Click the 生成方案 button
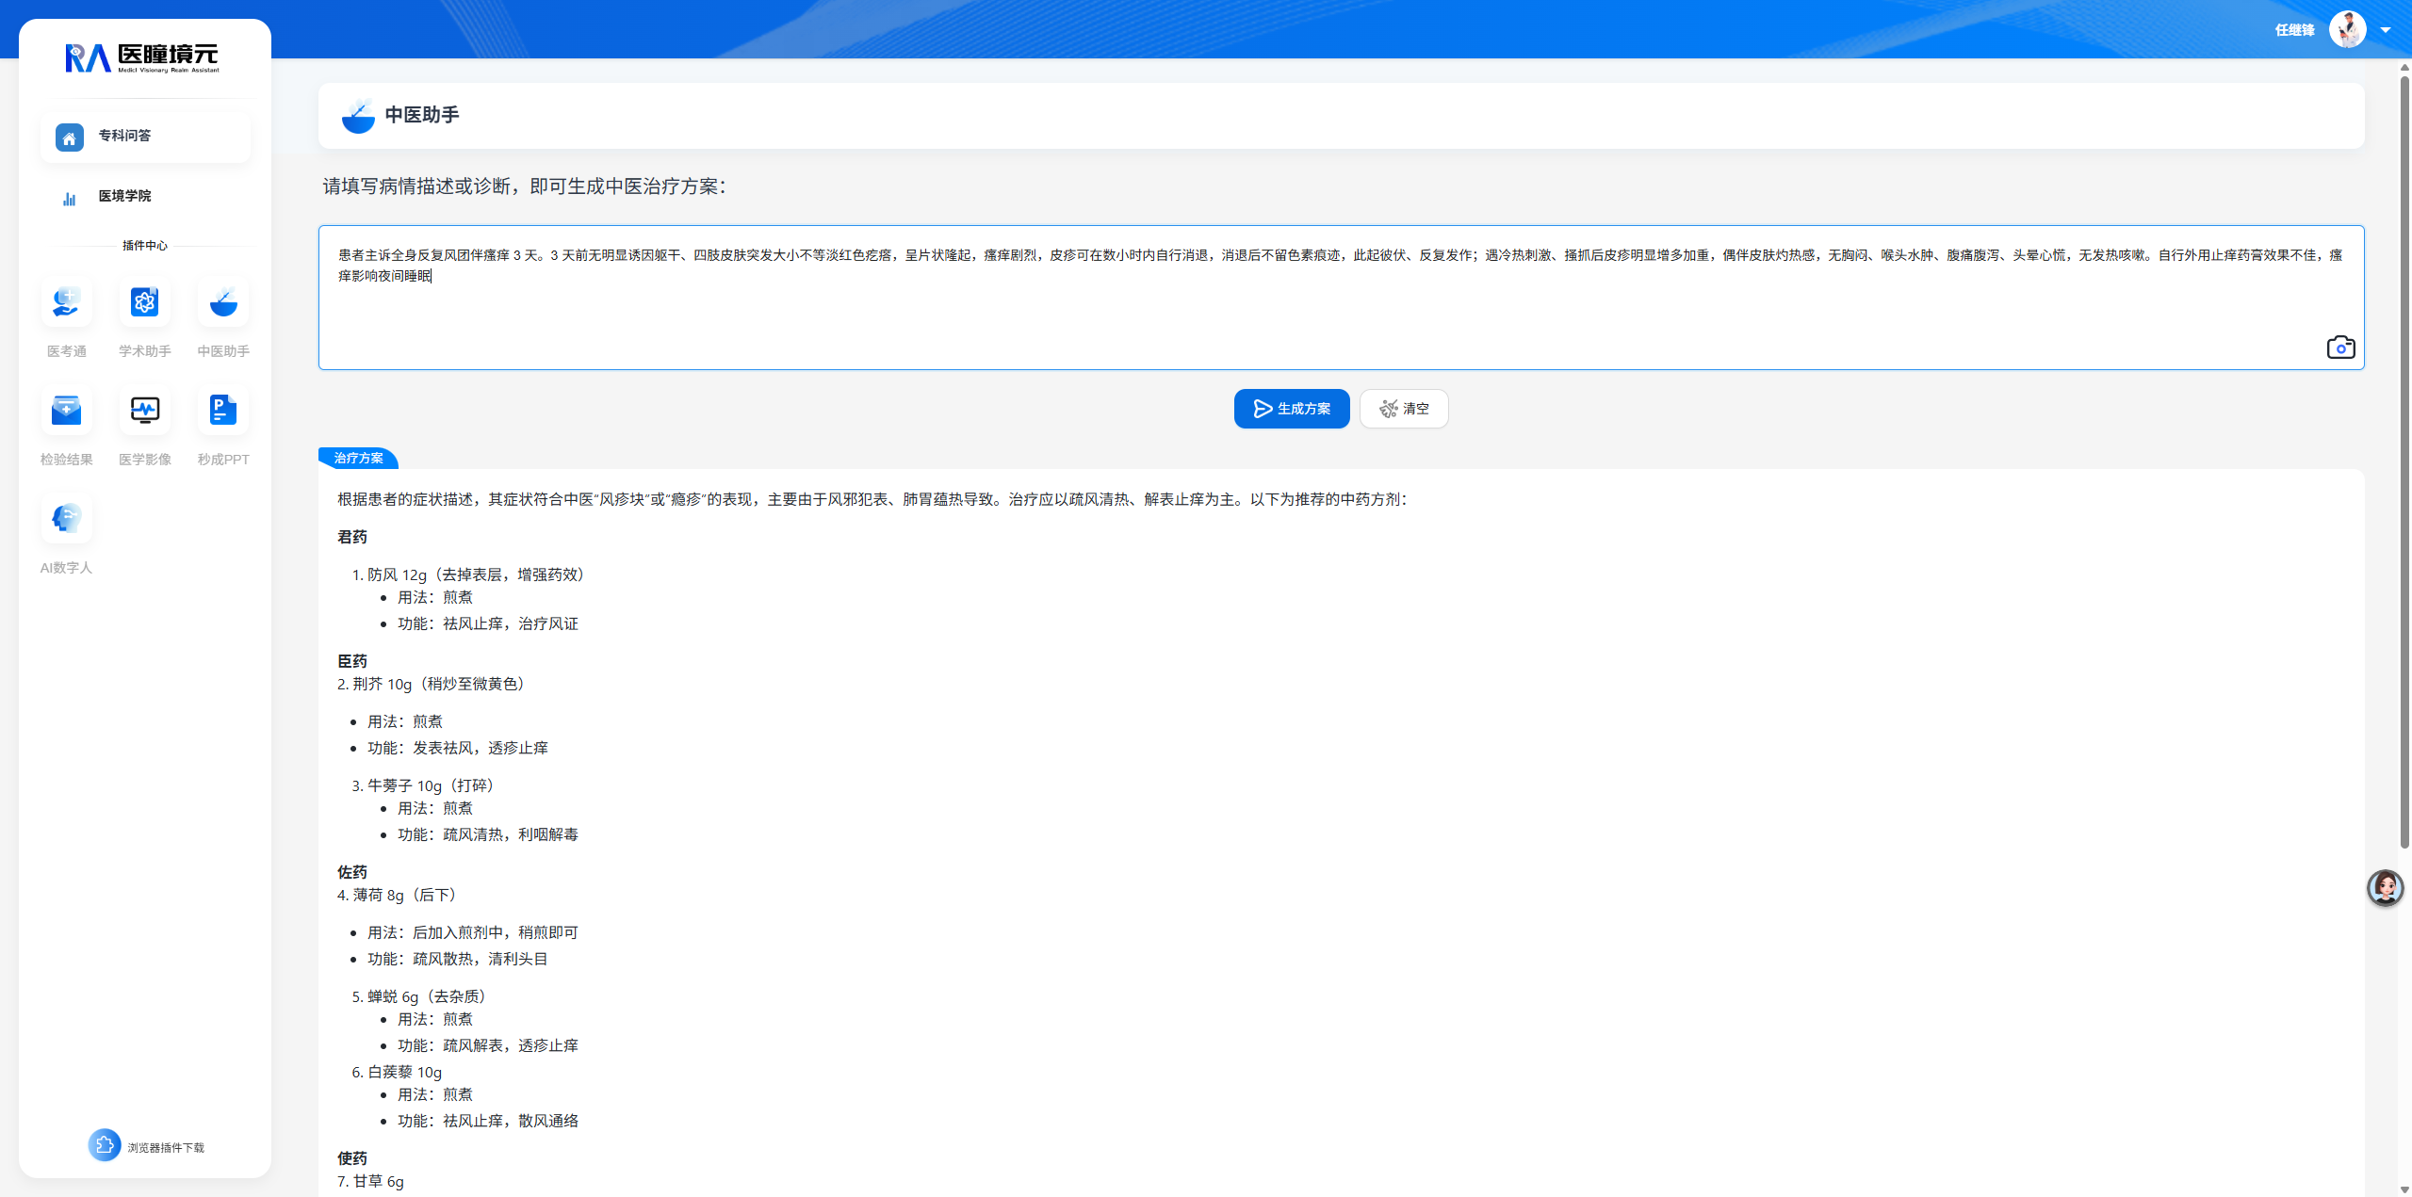This screenshot has width=2412, height=1197. point(1292,409)
